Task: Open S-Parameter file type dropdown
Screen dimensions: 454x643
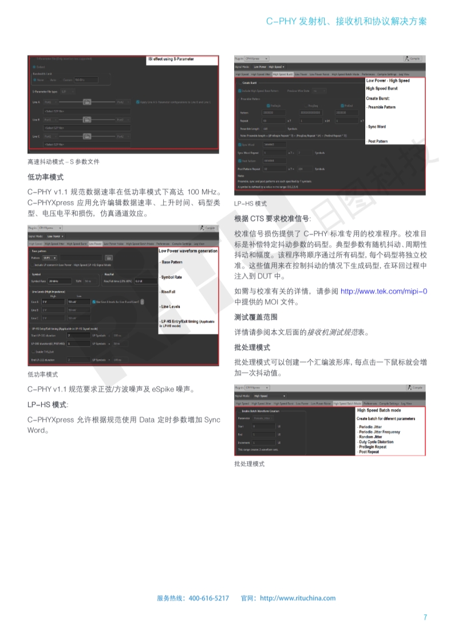Action: click(x=66, y=91)
